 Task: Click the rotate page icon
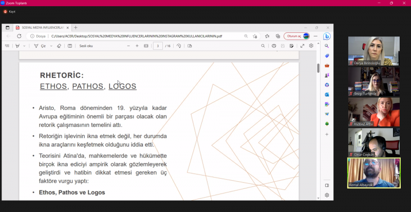click(x=179, y=46)
